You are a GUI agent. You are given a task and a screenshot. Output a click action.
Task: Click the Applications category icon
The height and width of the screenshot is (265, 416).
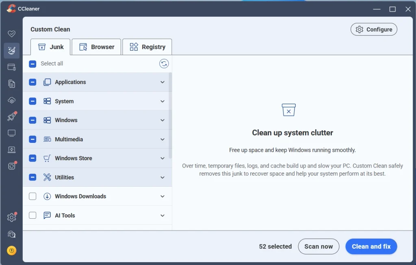[x=47, y=82]
